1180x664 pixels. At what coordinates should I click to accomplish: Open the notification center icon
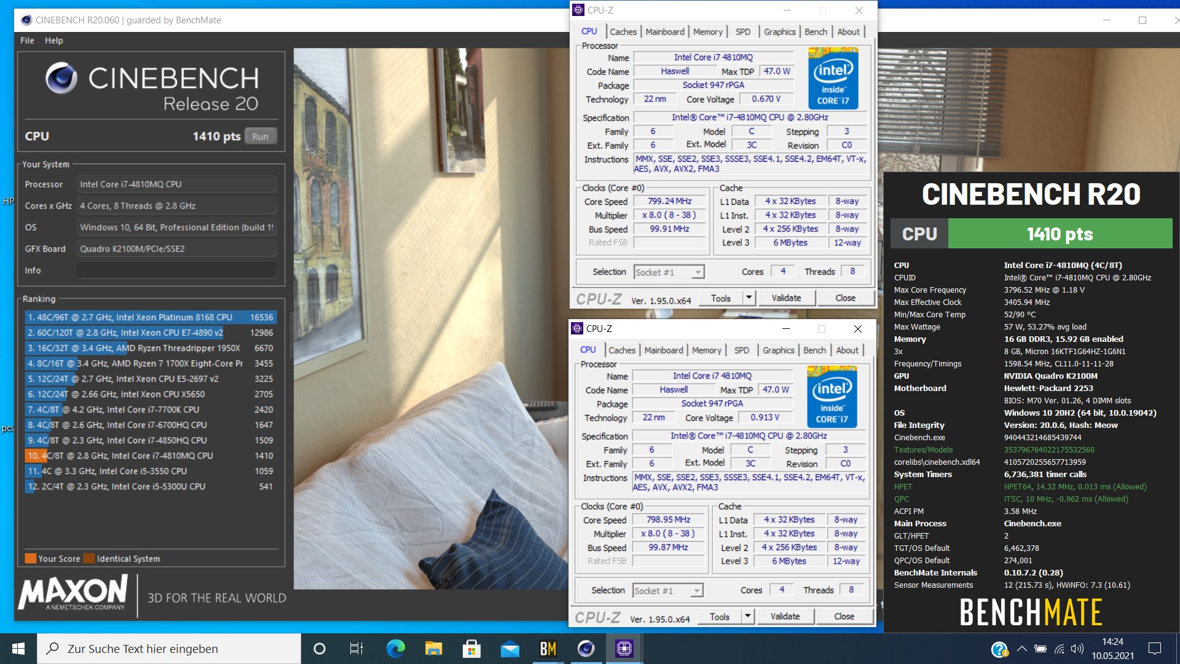pos(1155,649)
